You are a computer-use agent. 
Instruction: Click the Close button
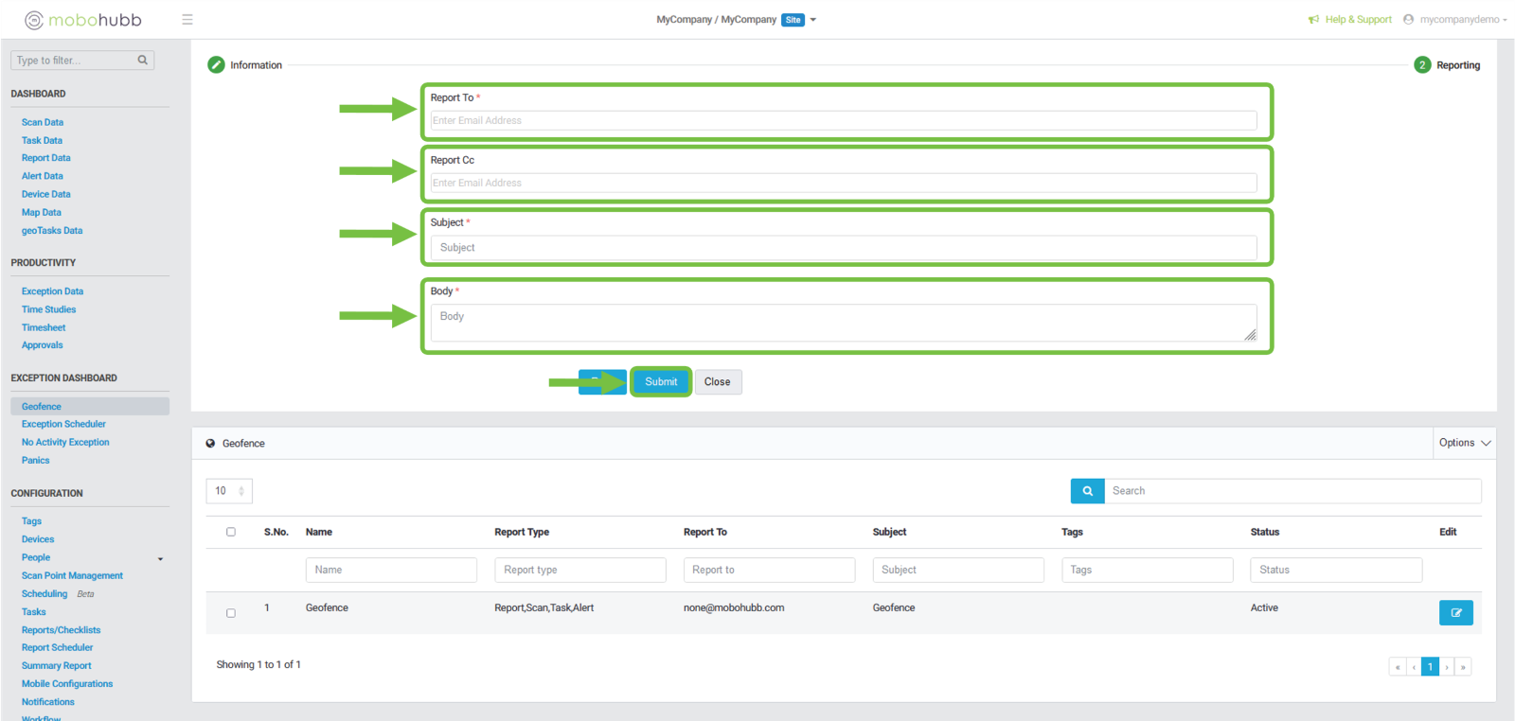(x=718, y=382)
